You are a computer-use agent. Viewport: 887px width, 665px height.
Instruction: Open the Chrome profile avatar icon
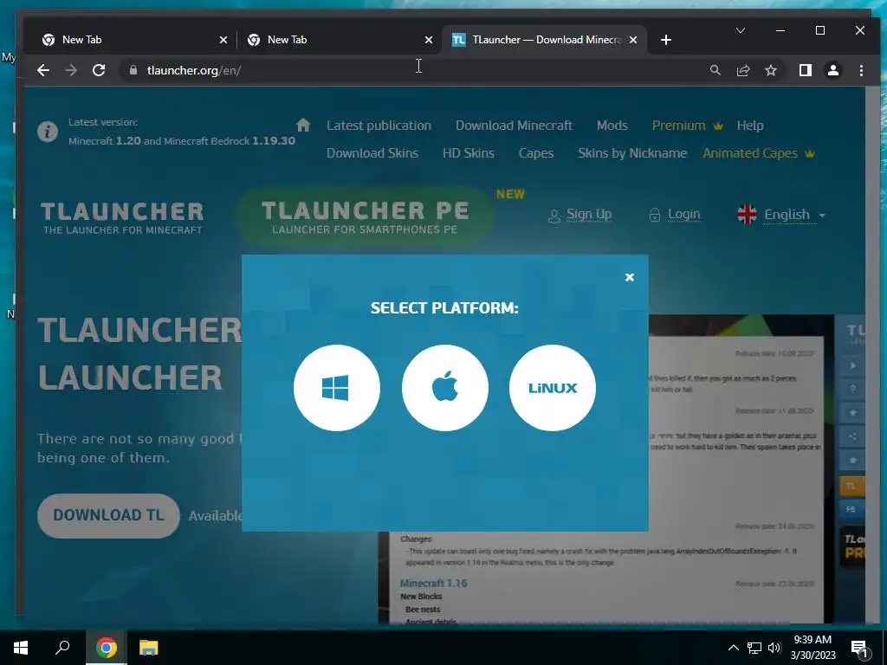point(833,70)
